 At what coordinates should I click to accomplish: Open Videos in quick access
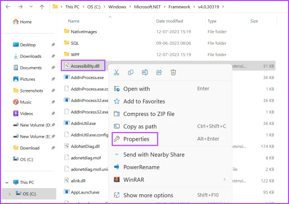(x=23, y=113)
